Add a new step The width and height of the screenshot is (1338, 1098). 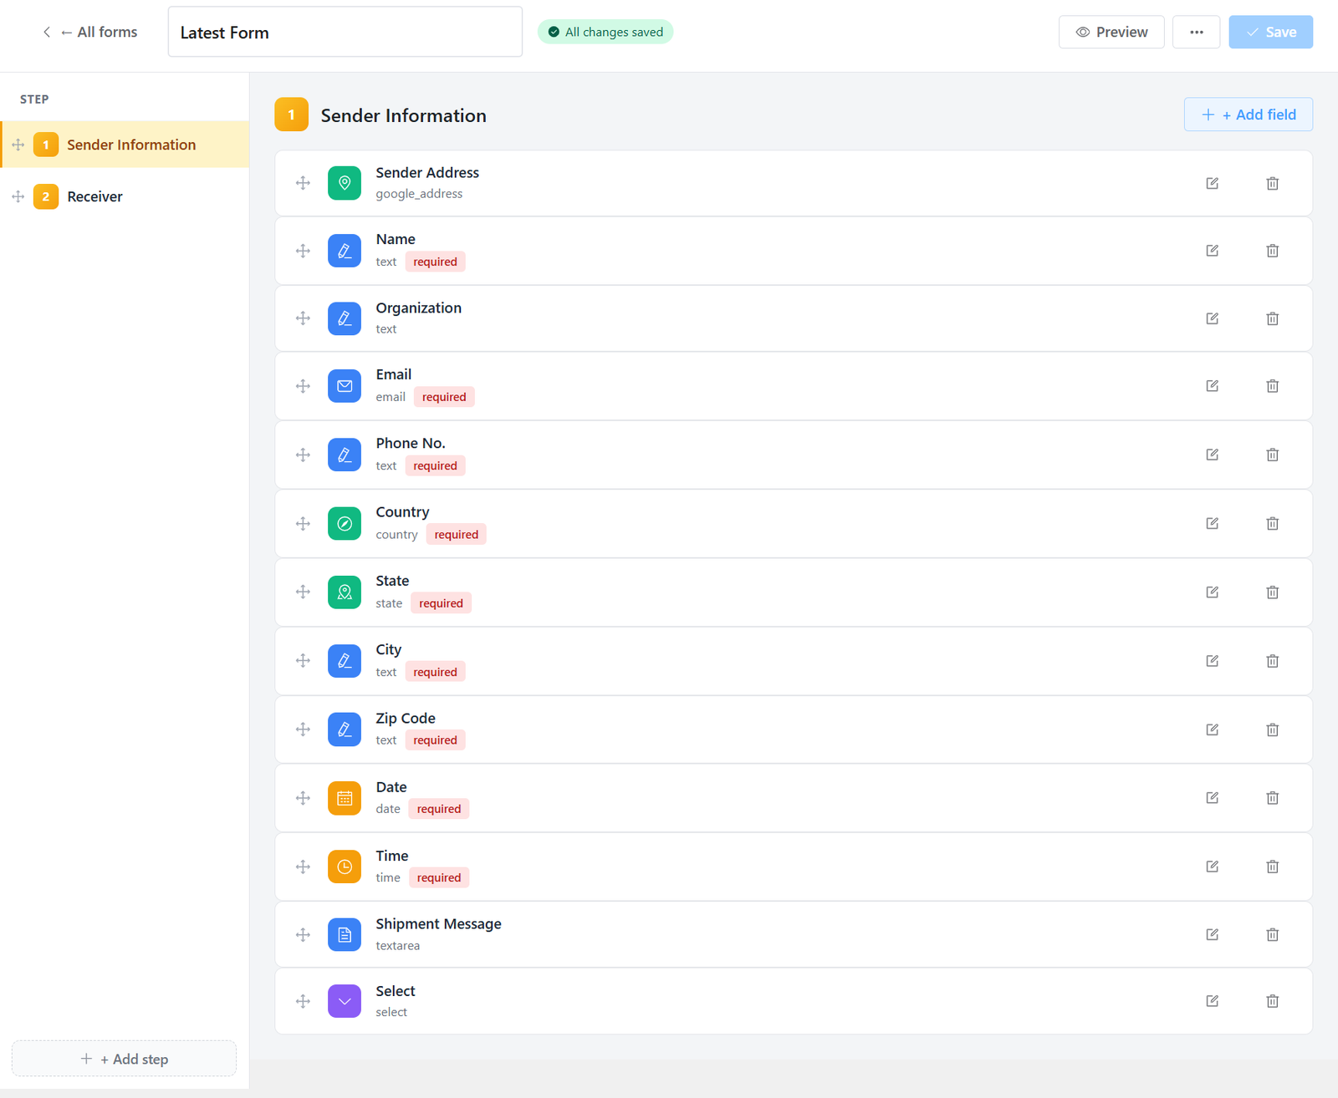124,1059
